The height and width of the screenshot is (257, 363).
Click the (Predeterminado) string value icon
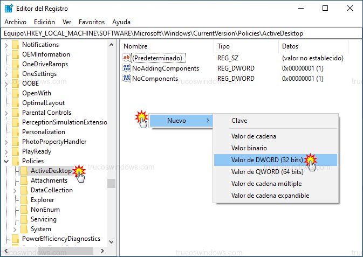point(127,58)
